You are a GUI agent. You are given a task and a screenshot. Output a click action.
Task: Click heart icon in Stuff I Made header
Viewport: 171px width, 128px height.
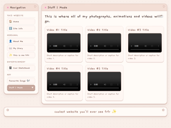pyautogui.click(x=164, y=7)
